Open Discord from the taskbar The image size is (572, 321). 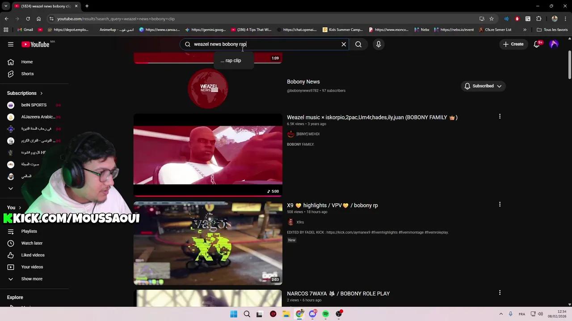[x=312, y=314]
